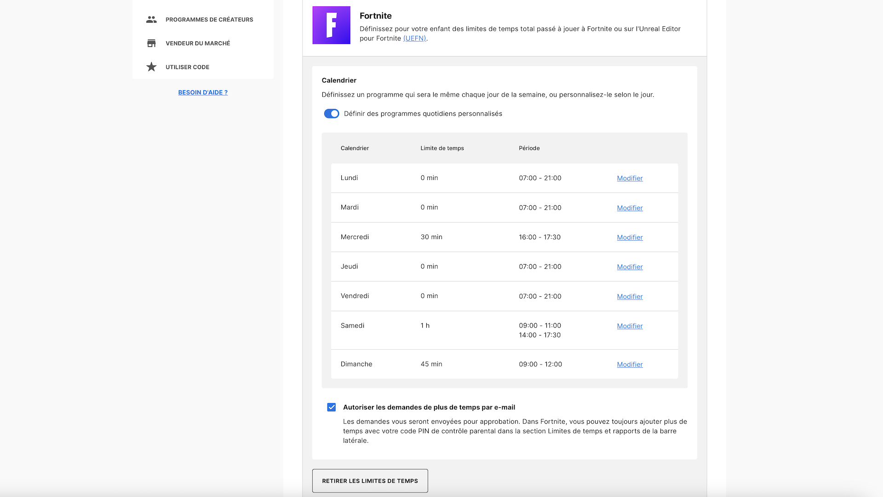This screenshot has width=883, height=497.
Task: Click the Fortnite purple logo icon
Action: (x=331, y=25)
